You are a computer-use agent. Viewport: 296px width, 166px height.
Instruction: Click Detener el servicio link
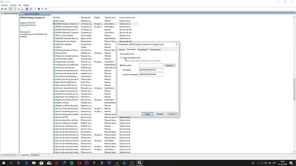point(24,23)
